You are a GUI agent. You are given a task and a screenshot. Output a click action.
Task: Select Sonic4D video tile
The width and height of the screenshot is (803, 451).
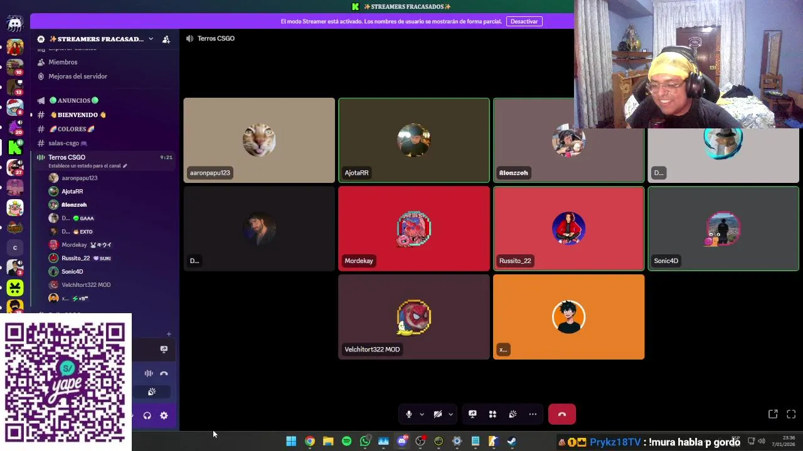[723, 229]
